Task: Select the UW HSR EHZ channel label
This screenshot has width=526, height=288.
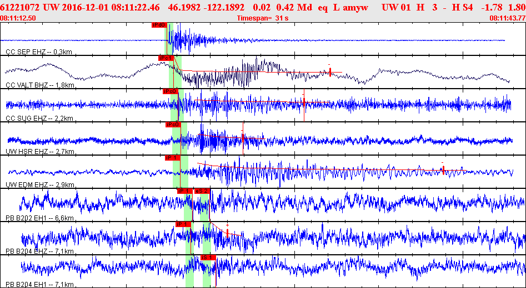Action: coord(39,152)
